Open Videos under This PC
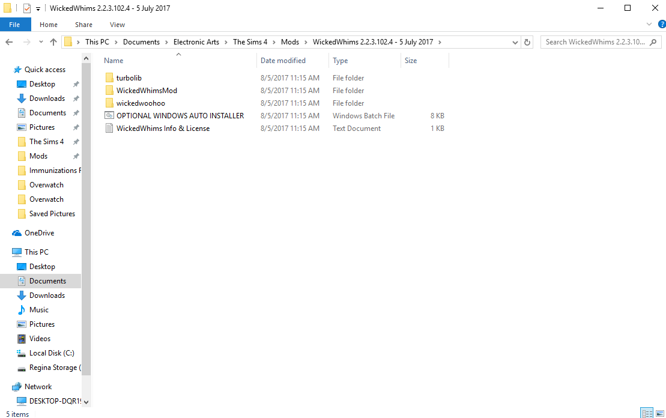 [x=40, y=339]
